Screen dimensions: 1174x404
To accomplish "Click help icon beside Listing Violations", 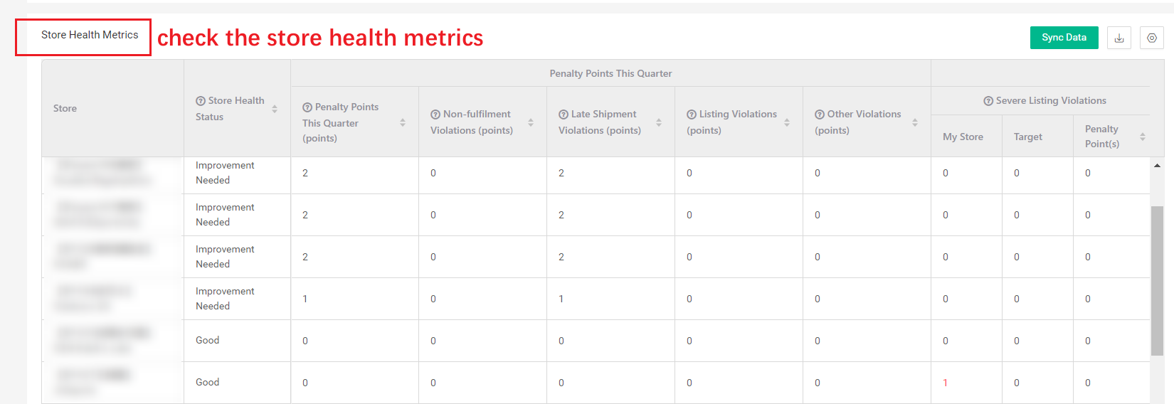I will pos(692,115).
